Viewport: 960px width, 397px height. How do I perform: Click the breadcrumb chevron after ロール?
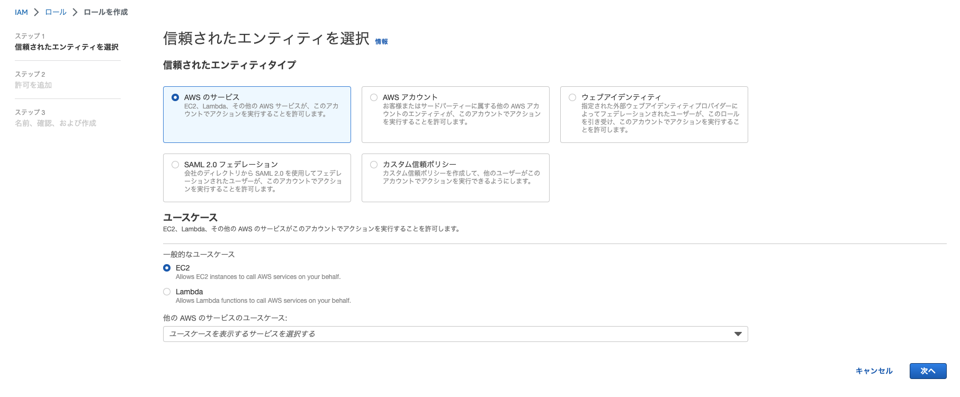[75, 12]
